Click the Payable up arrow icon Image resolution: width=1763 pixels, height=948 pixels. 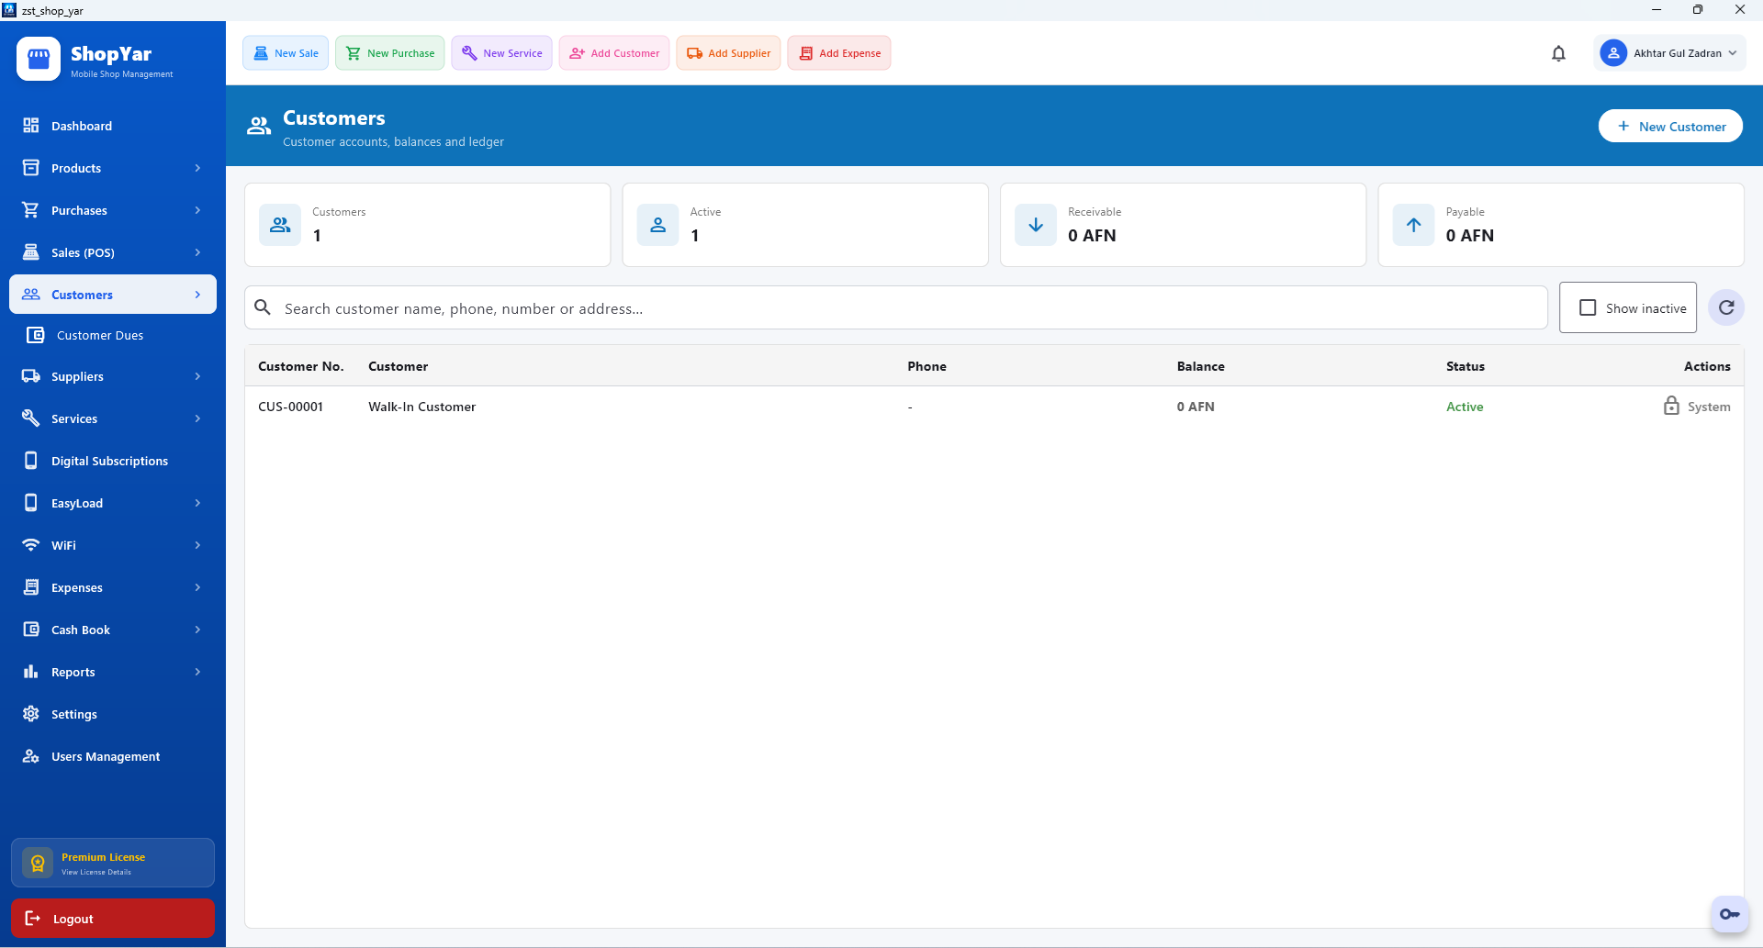(1414, 225)
